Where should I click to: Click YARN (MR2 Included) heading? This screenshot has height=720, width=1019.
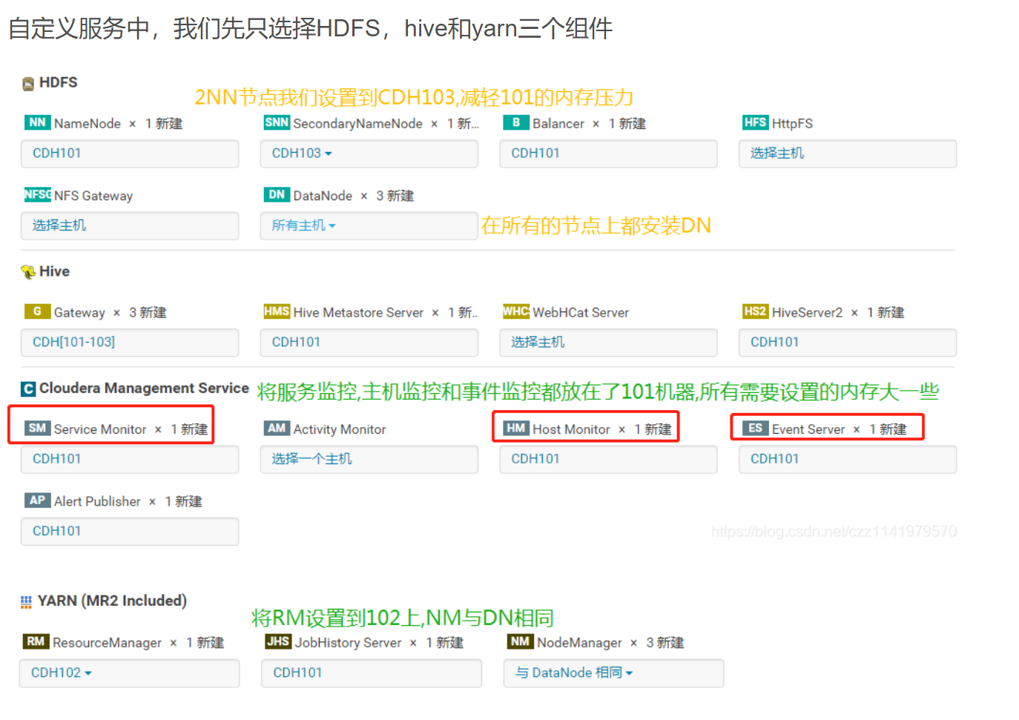coord(112,601)
